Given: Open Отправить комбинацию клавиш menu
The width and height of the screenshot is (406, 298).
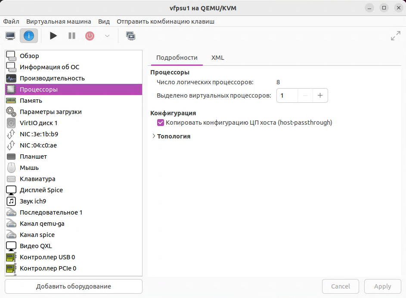Looking at the screenshot, I should [x=165, y=22].
